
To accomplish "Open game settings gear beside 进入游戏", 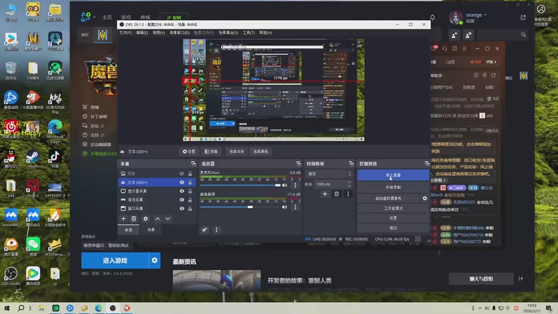I will 154,260.
